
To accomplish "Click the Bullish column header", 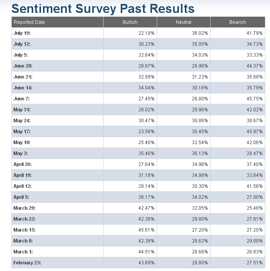I will (130, 22).
